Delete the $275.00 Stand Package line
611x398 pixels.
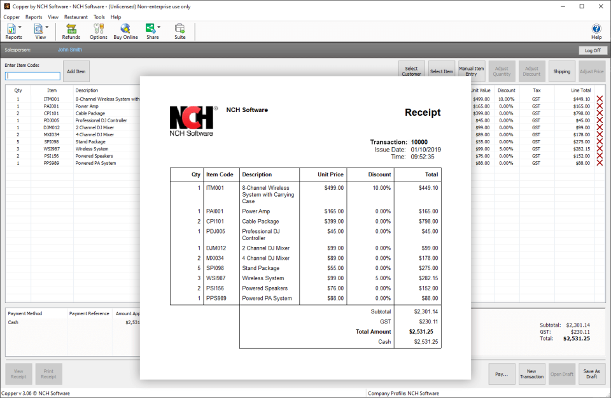(x=600, y=142)
